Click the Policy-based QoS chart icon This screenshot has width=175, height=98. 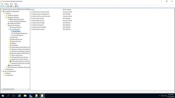point(8,65)
